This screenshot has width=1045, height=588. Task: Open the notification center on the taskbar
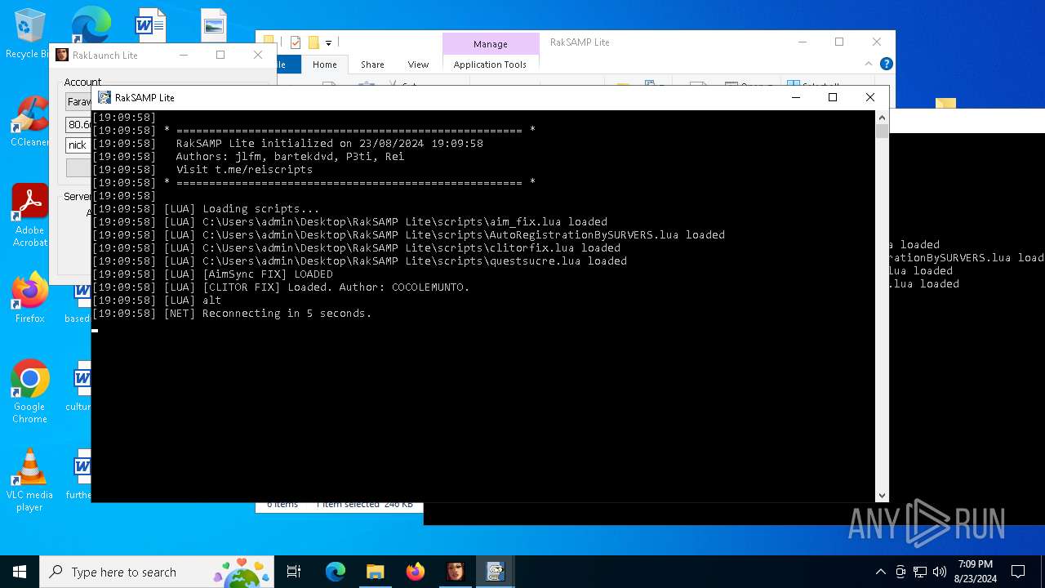pos(1018,572)
